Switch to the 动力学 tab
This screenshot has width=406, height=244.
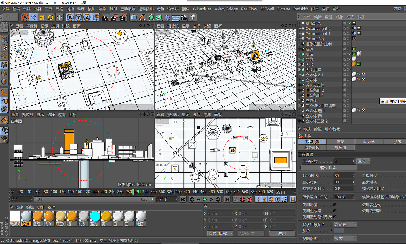[369, 142]
